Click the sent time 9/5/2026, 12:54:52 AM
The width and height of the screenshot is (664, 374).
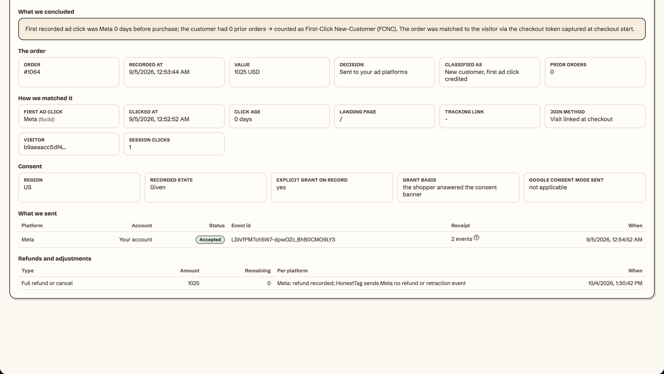[614, 240]
